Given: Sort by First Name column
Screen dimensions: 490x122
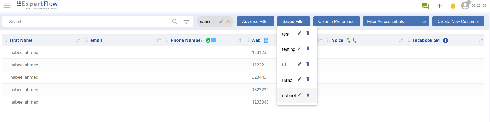Looking at the screenshot, I should (78, 40).
